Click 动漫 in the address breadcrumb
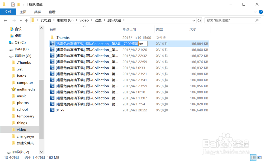The image size is (264, 161). pyautogui.click(x=98, y=20)
